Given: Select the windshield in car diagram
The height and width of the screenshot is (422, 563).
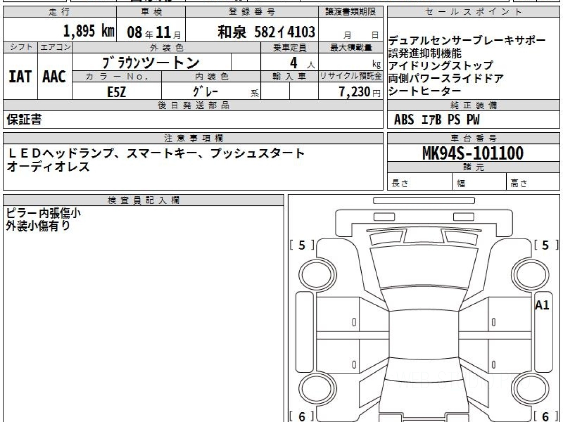Looking at the screenshot, I should pyautogui.click(x=424, y=300).
